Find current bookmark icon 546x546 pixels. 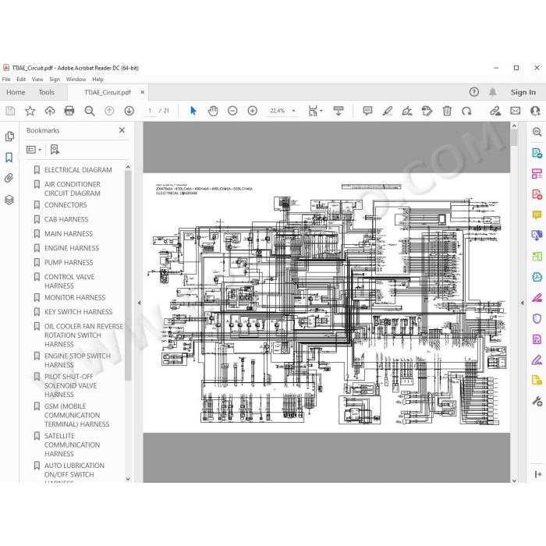[55, 150]
